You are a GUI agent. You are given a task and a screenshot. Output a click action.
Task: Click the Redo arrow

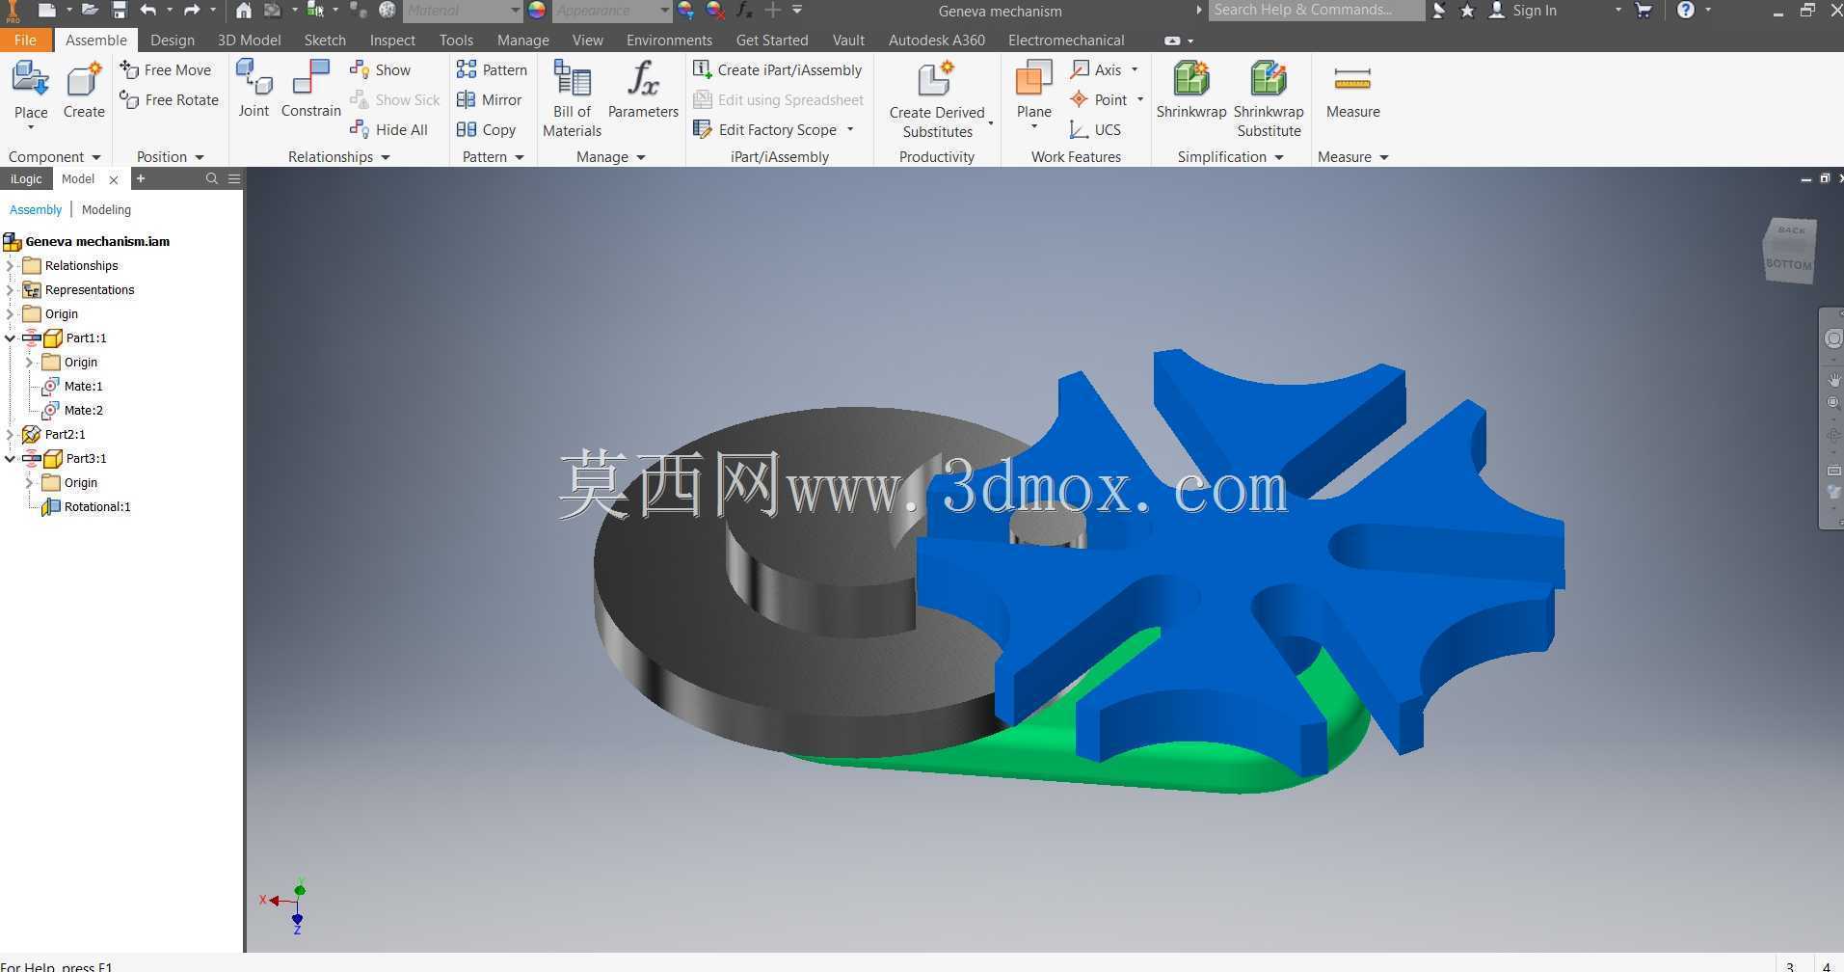[x=192, y=11]
